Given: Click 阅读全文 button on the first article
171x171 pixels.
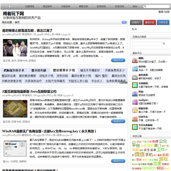Looking at the screenshot, I should [118, 60].
